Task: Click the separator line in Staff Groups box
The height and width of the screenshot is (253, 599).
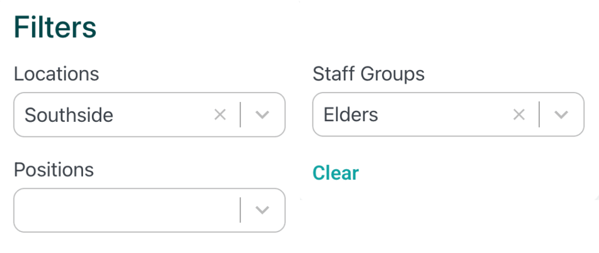Action: (539, 115)
